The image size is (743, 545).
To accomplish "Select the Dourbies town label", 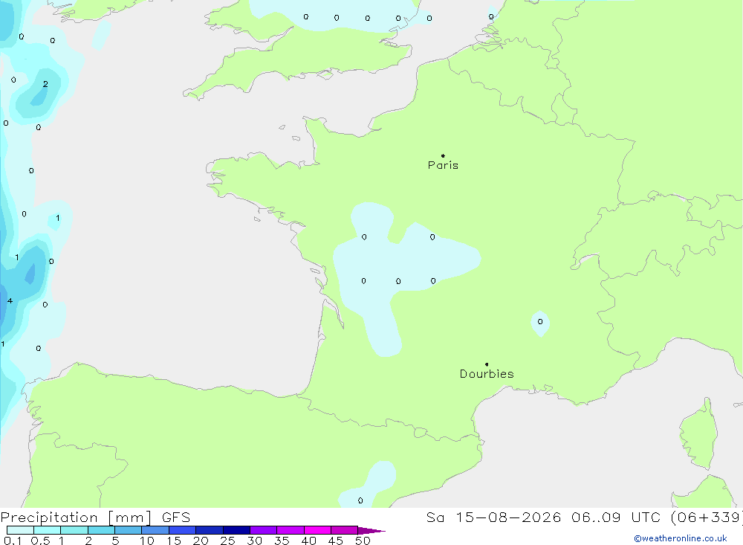I will coord(487,374).
